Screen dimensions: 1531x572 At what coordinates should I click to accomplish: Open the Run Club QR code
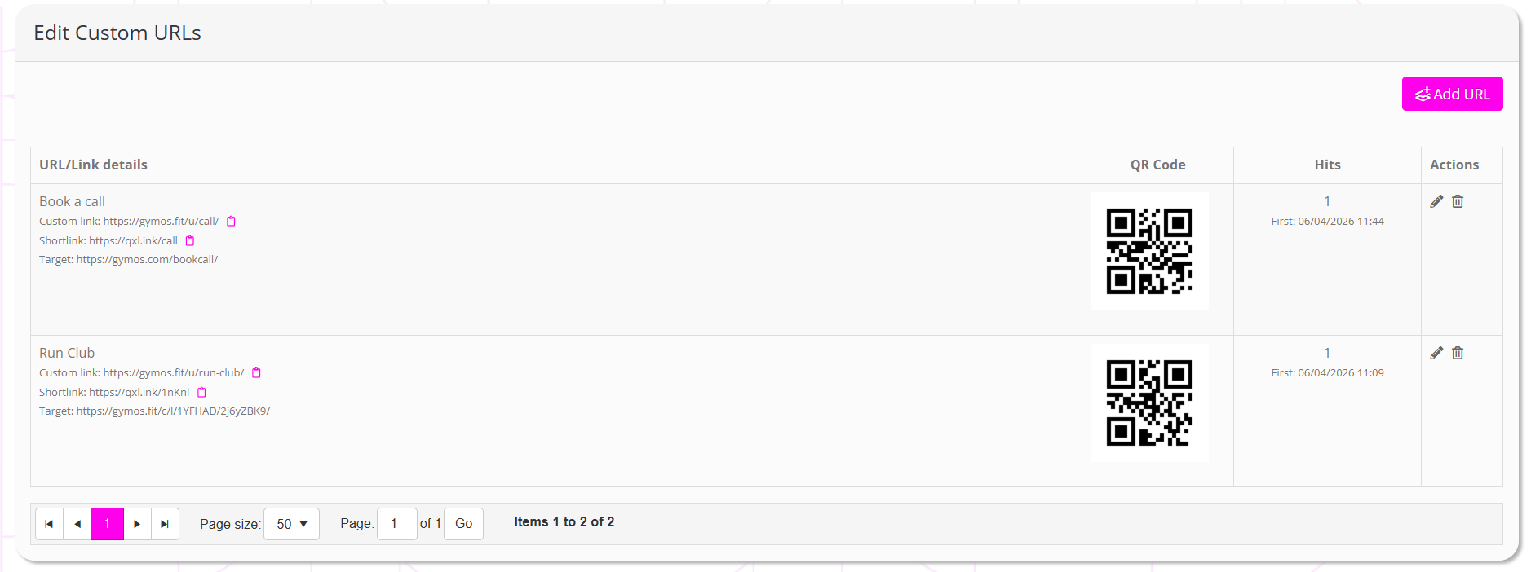point(1149,403)
